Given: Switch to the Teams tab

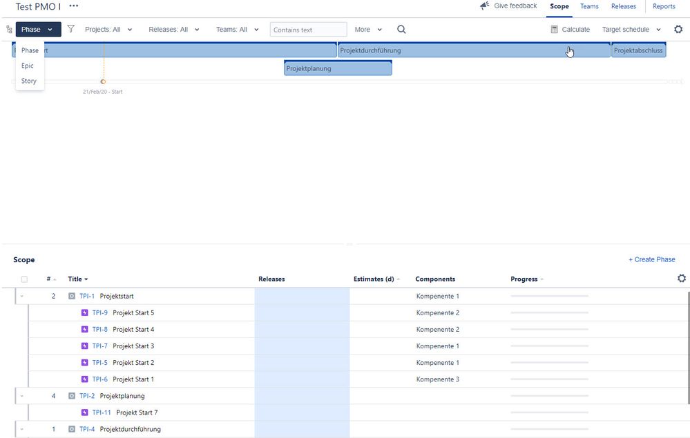Looking at the screenshot, I should click(589, 6).
